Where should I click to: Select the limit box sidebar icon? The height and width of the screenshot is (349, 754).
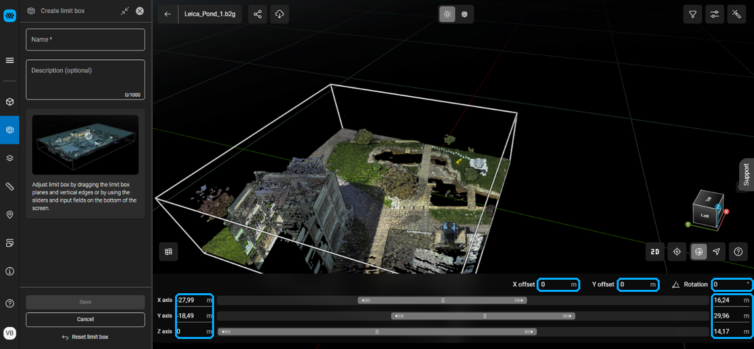point(9,130)
